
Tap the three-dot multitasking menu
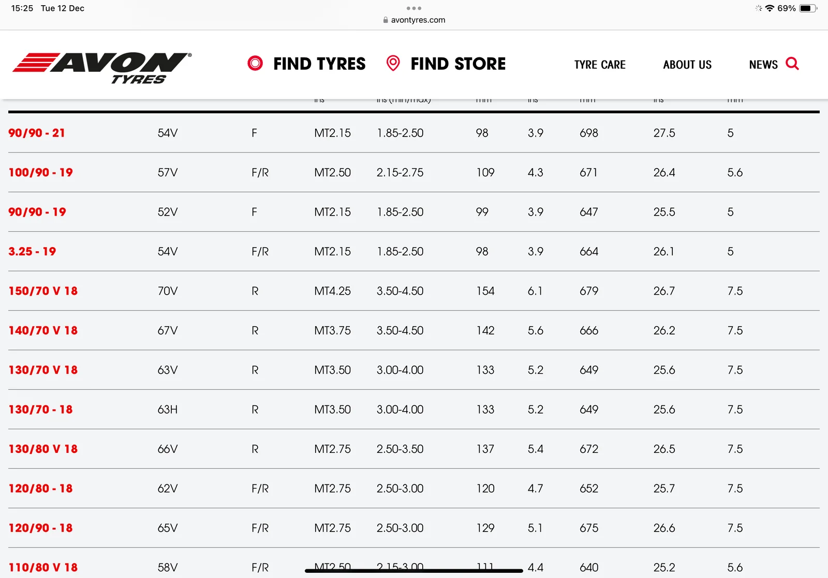point(414,8)
